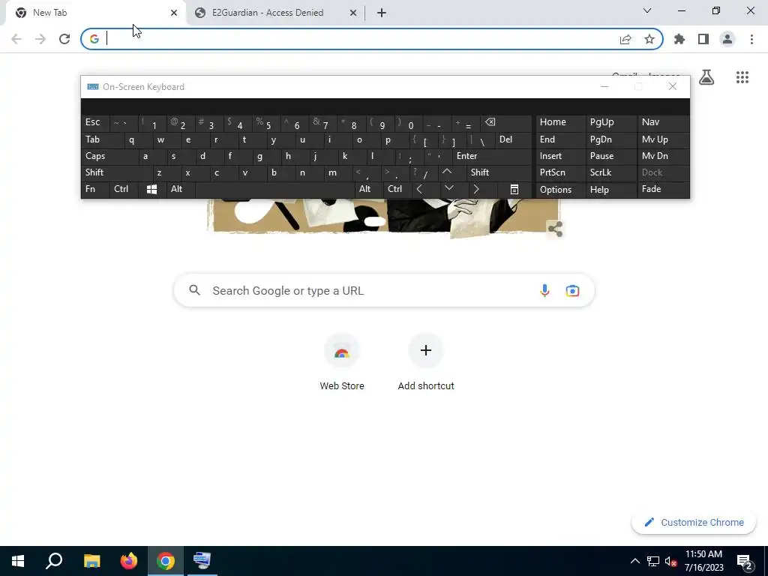Expand Chrome tab search chevron

click(x=647, y=10)
